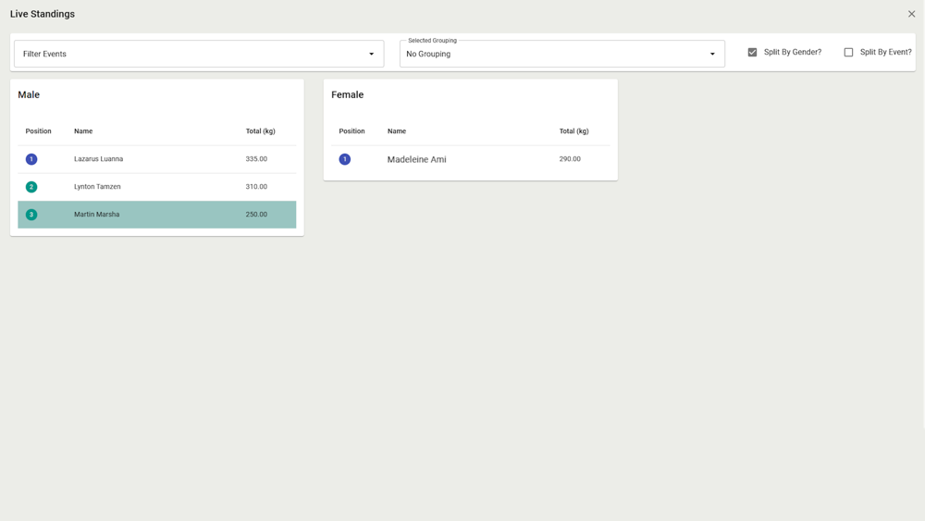This screenshot has height=521, width=925.
Task: Click the Split By Event label
Action: coord(885,52)
